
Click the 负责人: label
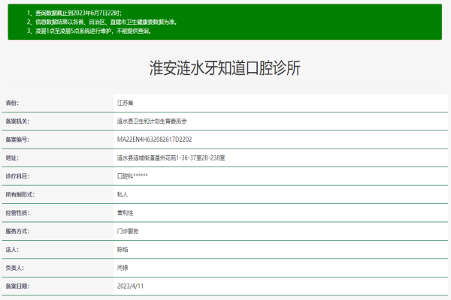click(15, 268)
